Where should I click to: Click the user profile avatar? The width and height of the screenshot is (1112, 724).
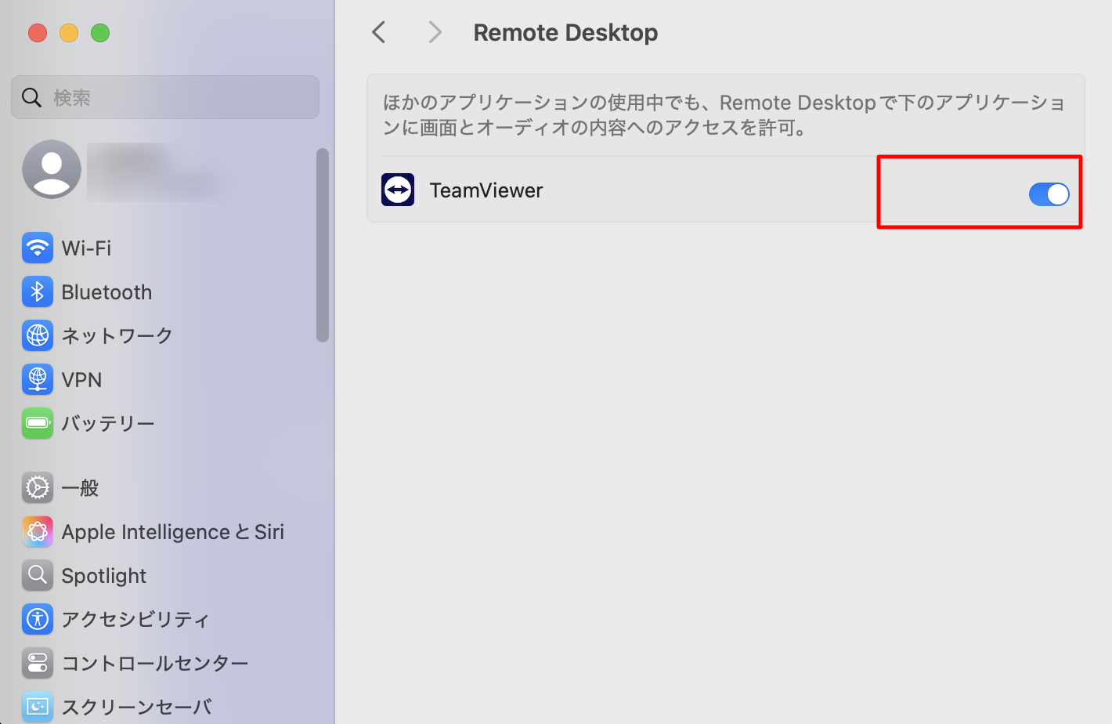pyautogui.click(x=52, y=169)
